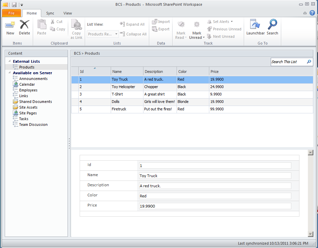Go to Next Unread item
Image resolution: width=318 pixels, height=248 pixels.
221,36
